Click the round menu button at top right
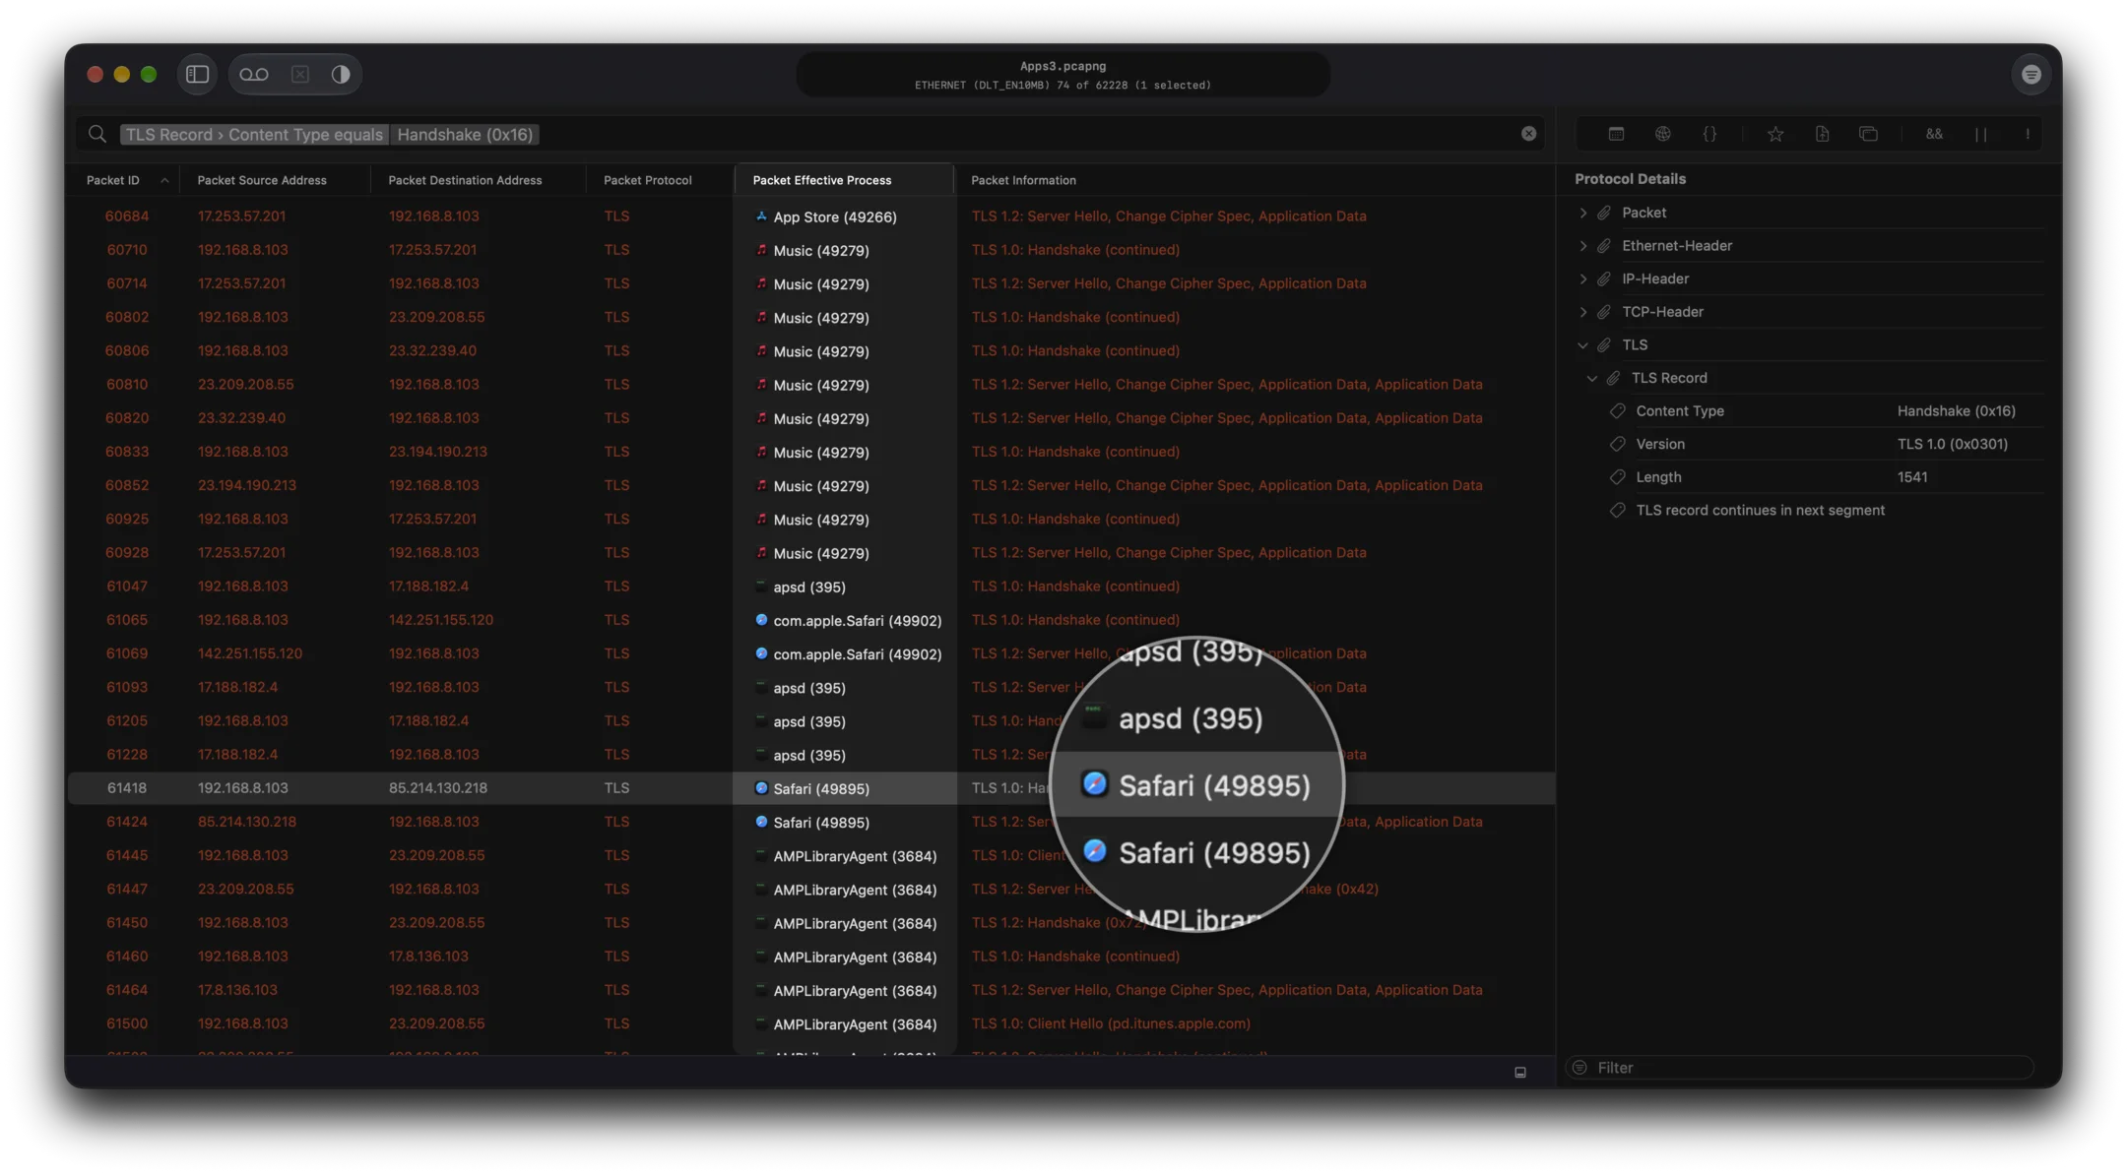 (2030, 74)
